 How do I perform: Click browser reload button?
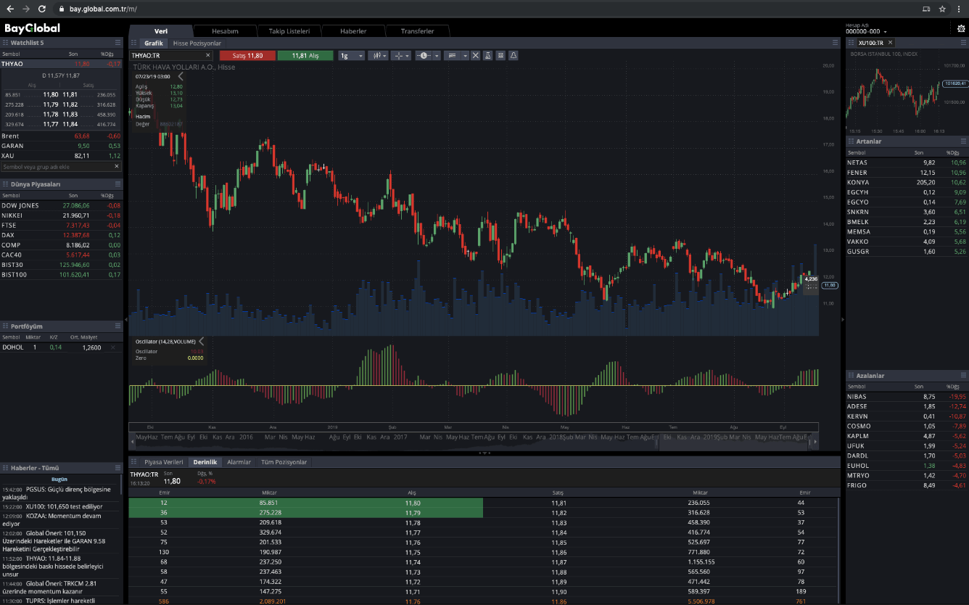(x=42, y=9)
